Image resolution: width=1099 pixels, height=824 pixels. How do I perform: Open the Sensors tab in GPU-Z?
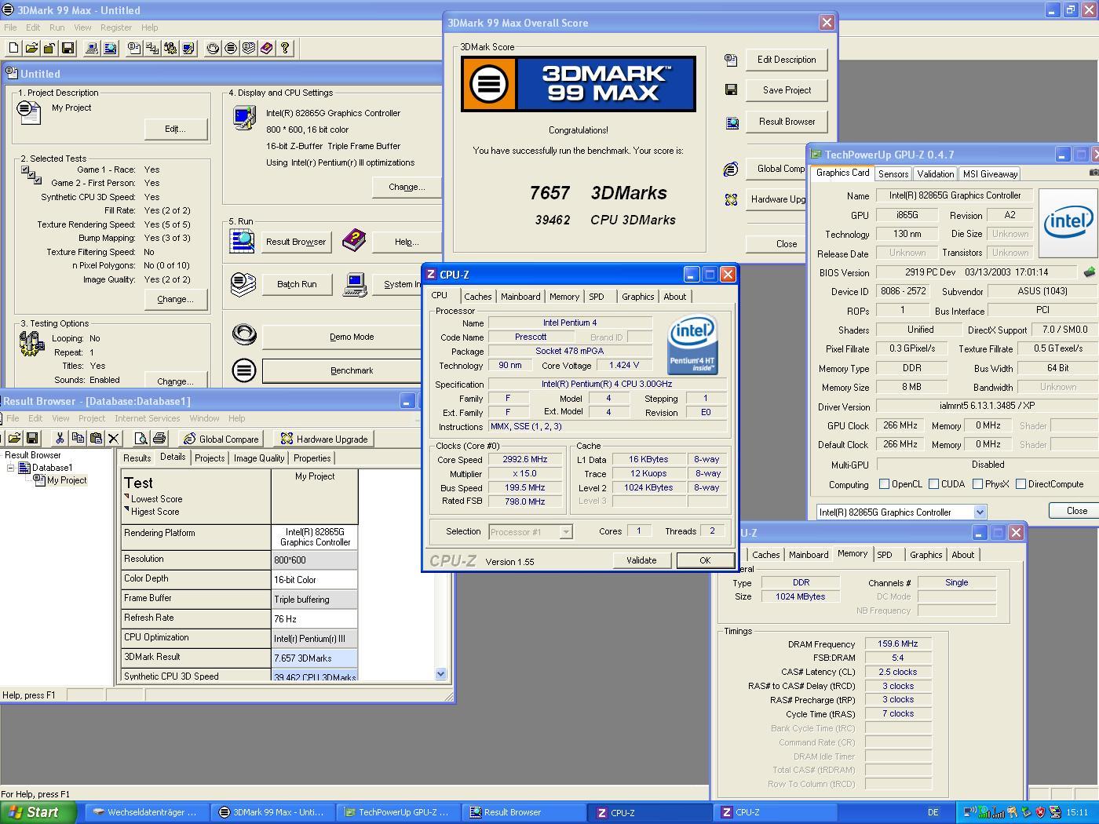pyautogui.click(x=893, y=174)
